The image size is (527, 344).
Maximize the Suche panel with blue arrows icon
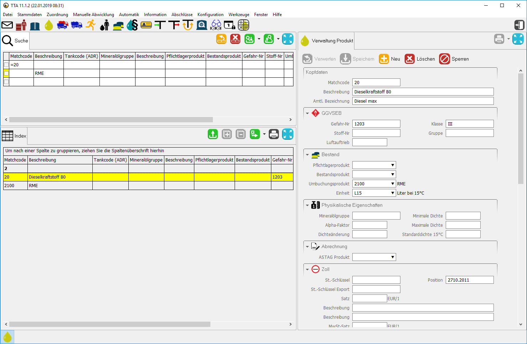pyautogui.click(x=288, y=39)
